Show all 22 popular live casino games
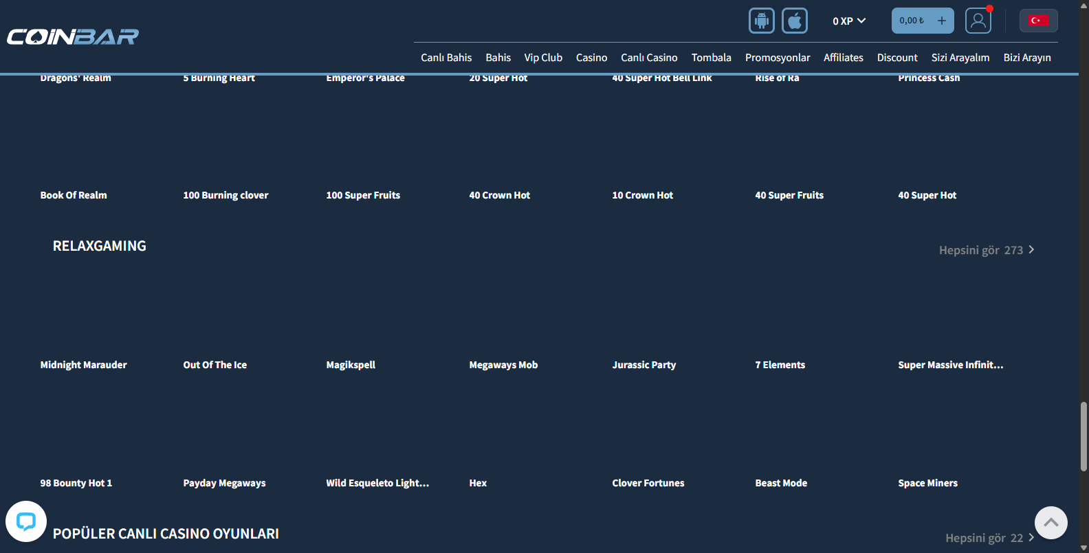This screenshot has width=1089, height=553. coord(989,538)
